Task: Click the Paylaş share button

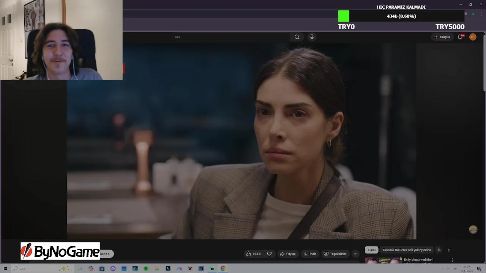Action: [287, 254]
